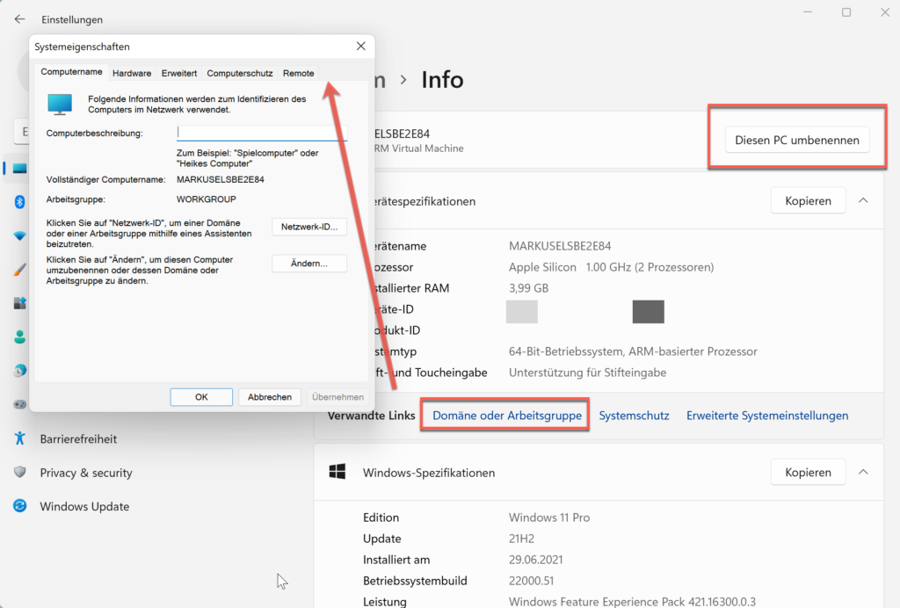Select the Computerschutz tab
Image resolution: width=900 pixels, height=608 pixels.
(240, 73)
